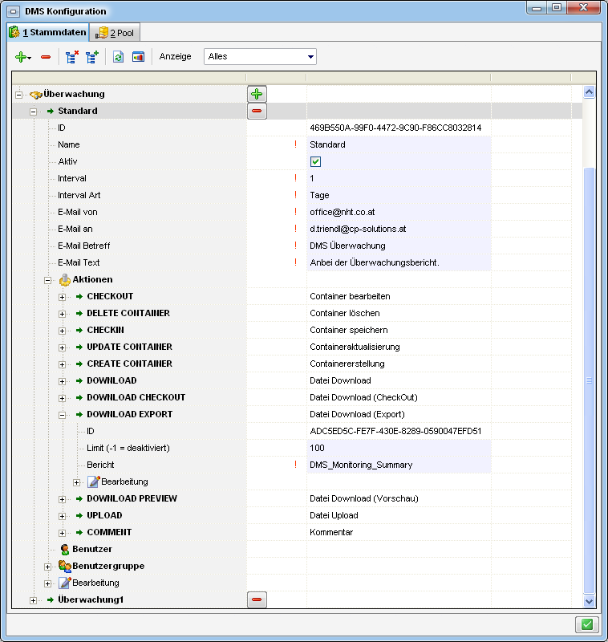
Task: Toggle the Aktiv checkbox
Action: point(315,162)
